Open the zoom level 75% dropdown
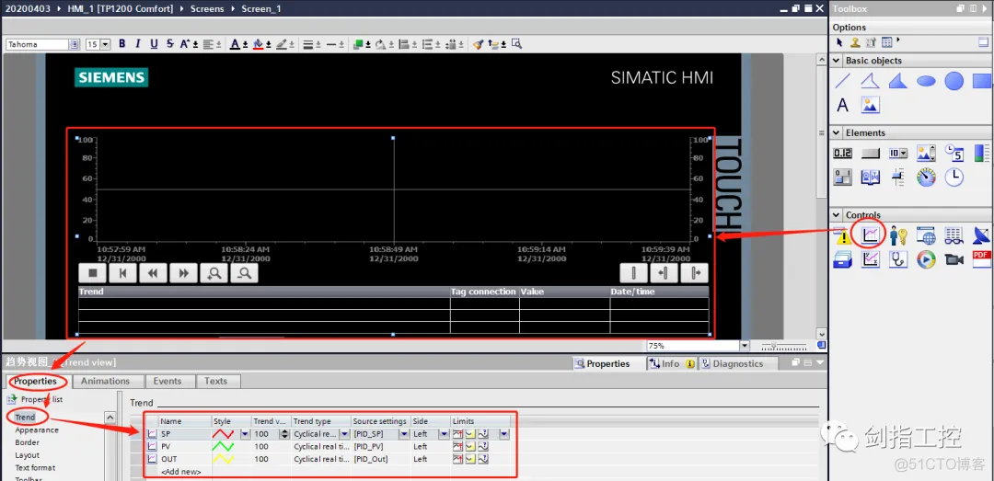994x481 pixels. (745, 346)
